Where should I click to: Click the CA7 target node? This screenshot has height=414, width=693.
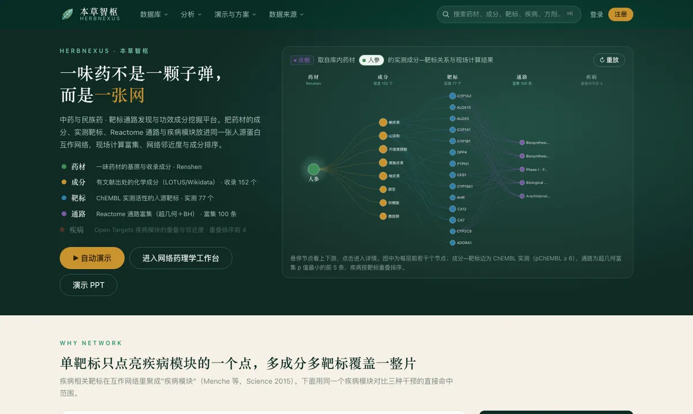point(453,220)
